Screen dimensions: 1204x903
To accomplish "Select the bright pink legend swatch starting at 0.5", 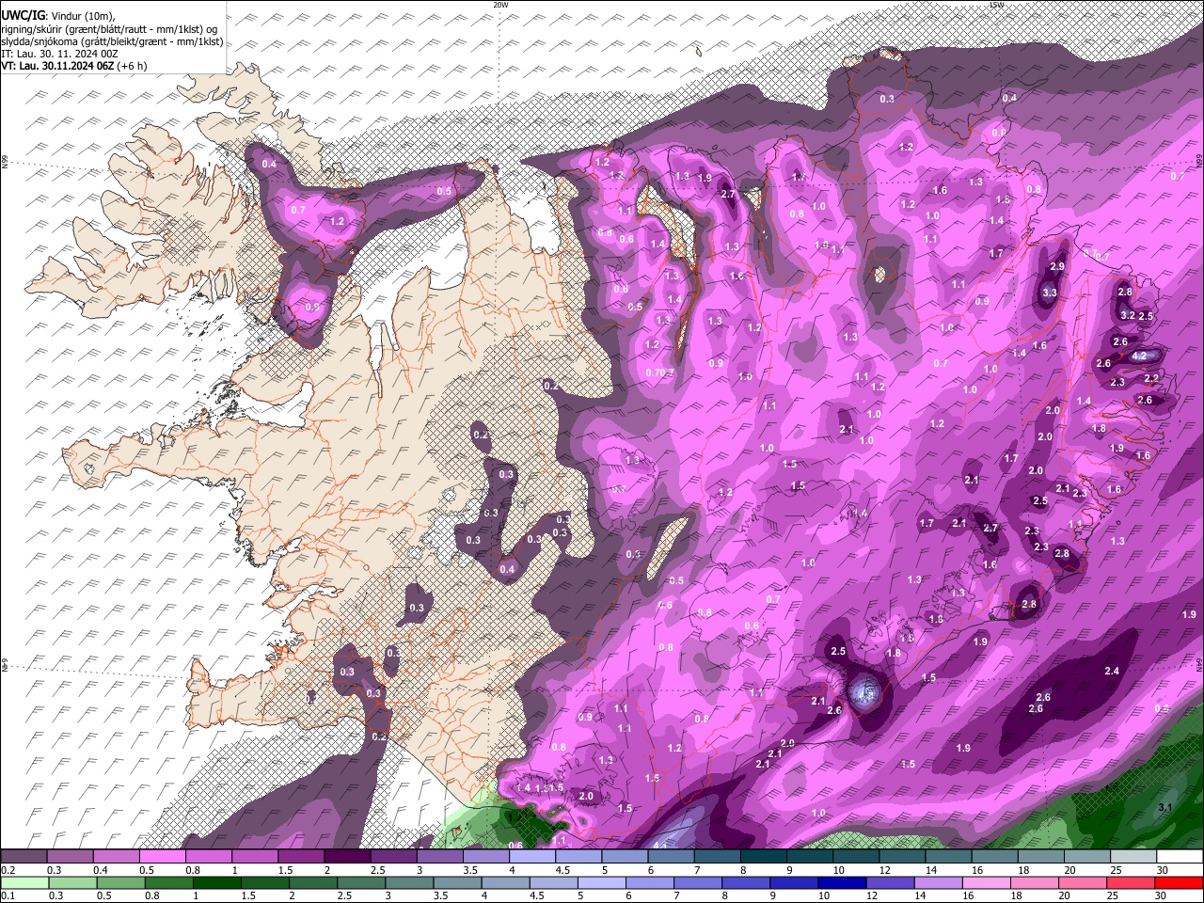I will 162,857.
